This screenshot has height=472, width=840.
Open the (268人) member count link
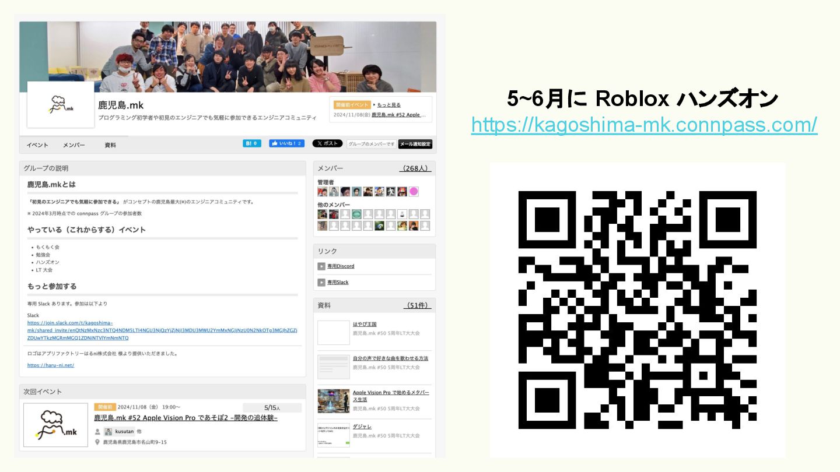pyautogui.click(x=415, y=168)
